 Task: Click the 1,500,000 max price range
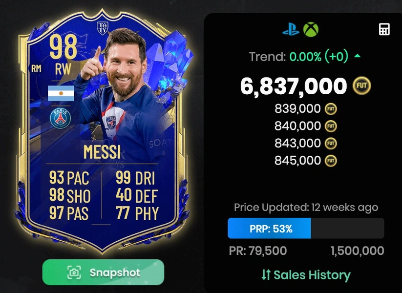click(358, 251)
